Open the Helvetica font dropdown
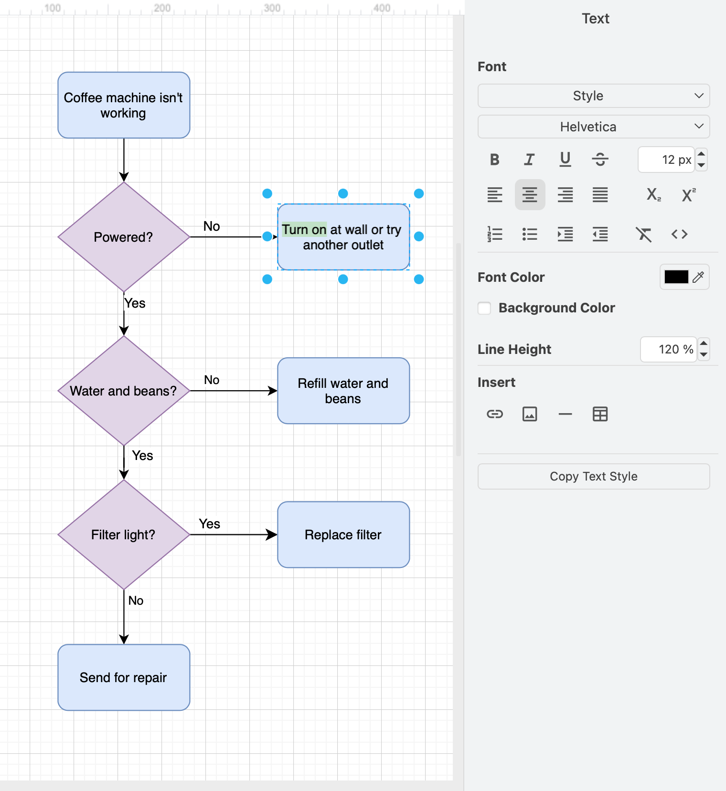 tap(594, 127)
